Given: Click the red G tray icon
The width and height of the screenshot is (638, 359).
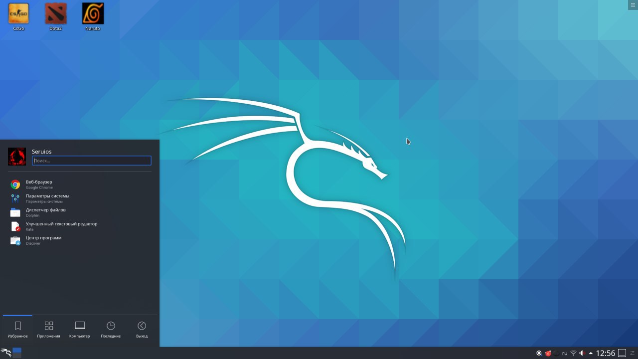Looking at the screenshot, I should coord(548,353).
